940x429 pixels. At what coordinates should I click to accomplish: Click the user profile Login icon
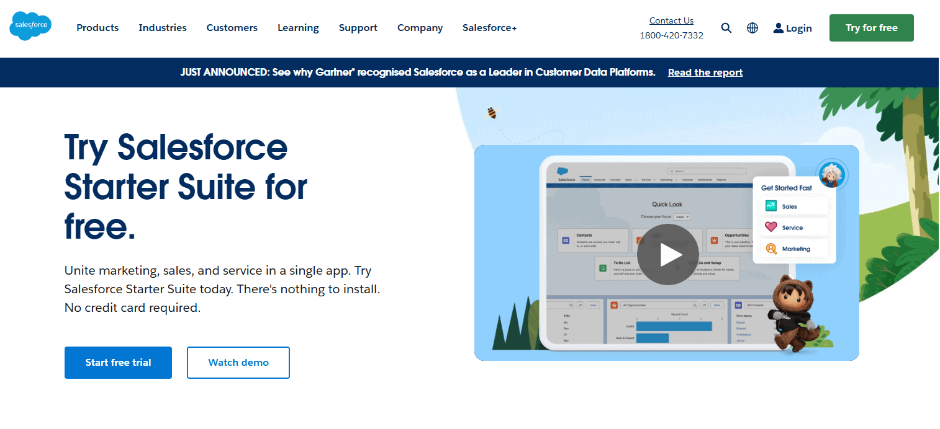[778, 28]
